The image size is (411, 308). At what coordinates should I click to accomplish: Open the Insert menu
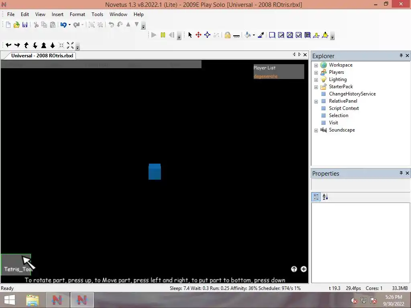pyautogui.click(x=57, y=14)
